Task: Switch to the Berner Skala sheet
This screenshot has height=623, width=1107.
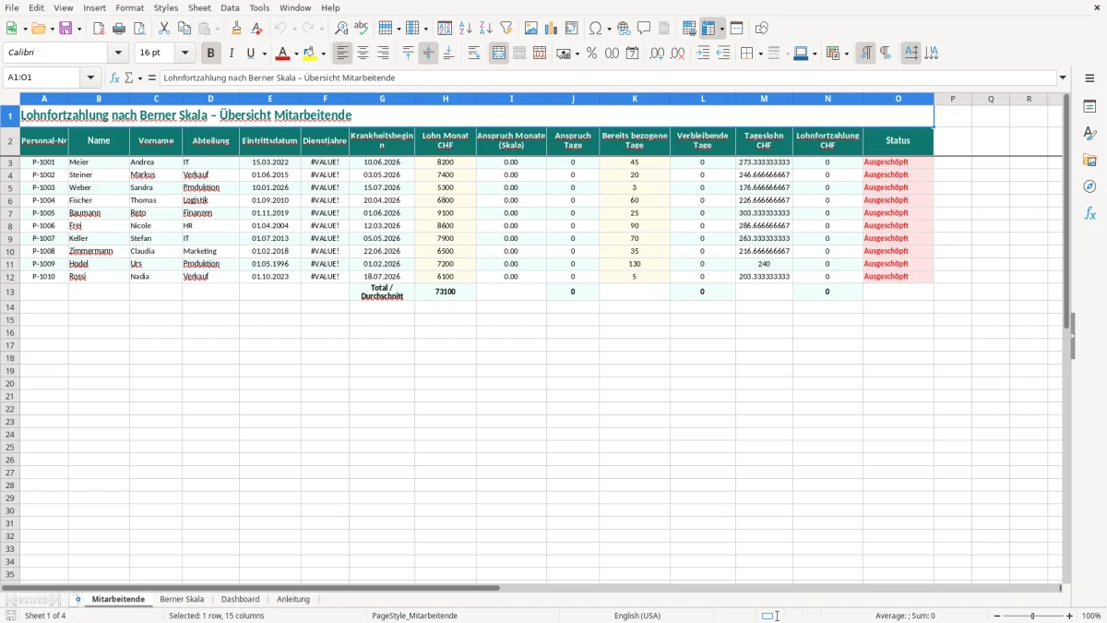Action: 182,599
